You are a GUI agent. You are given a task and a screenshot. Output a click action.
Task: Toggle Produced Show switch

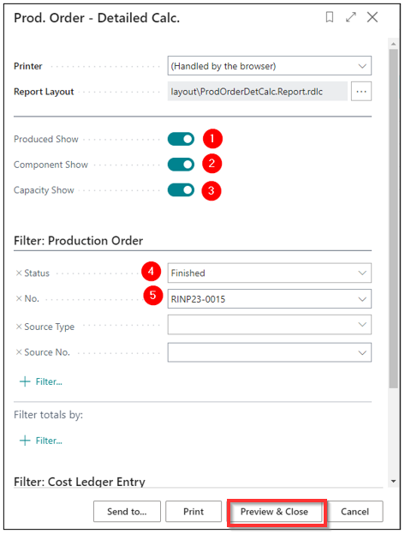point(181,139)
